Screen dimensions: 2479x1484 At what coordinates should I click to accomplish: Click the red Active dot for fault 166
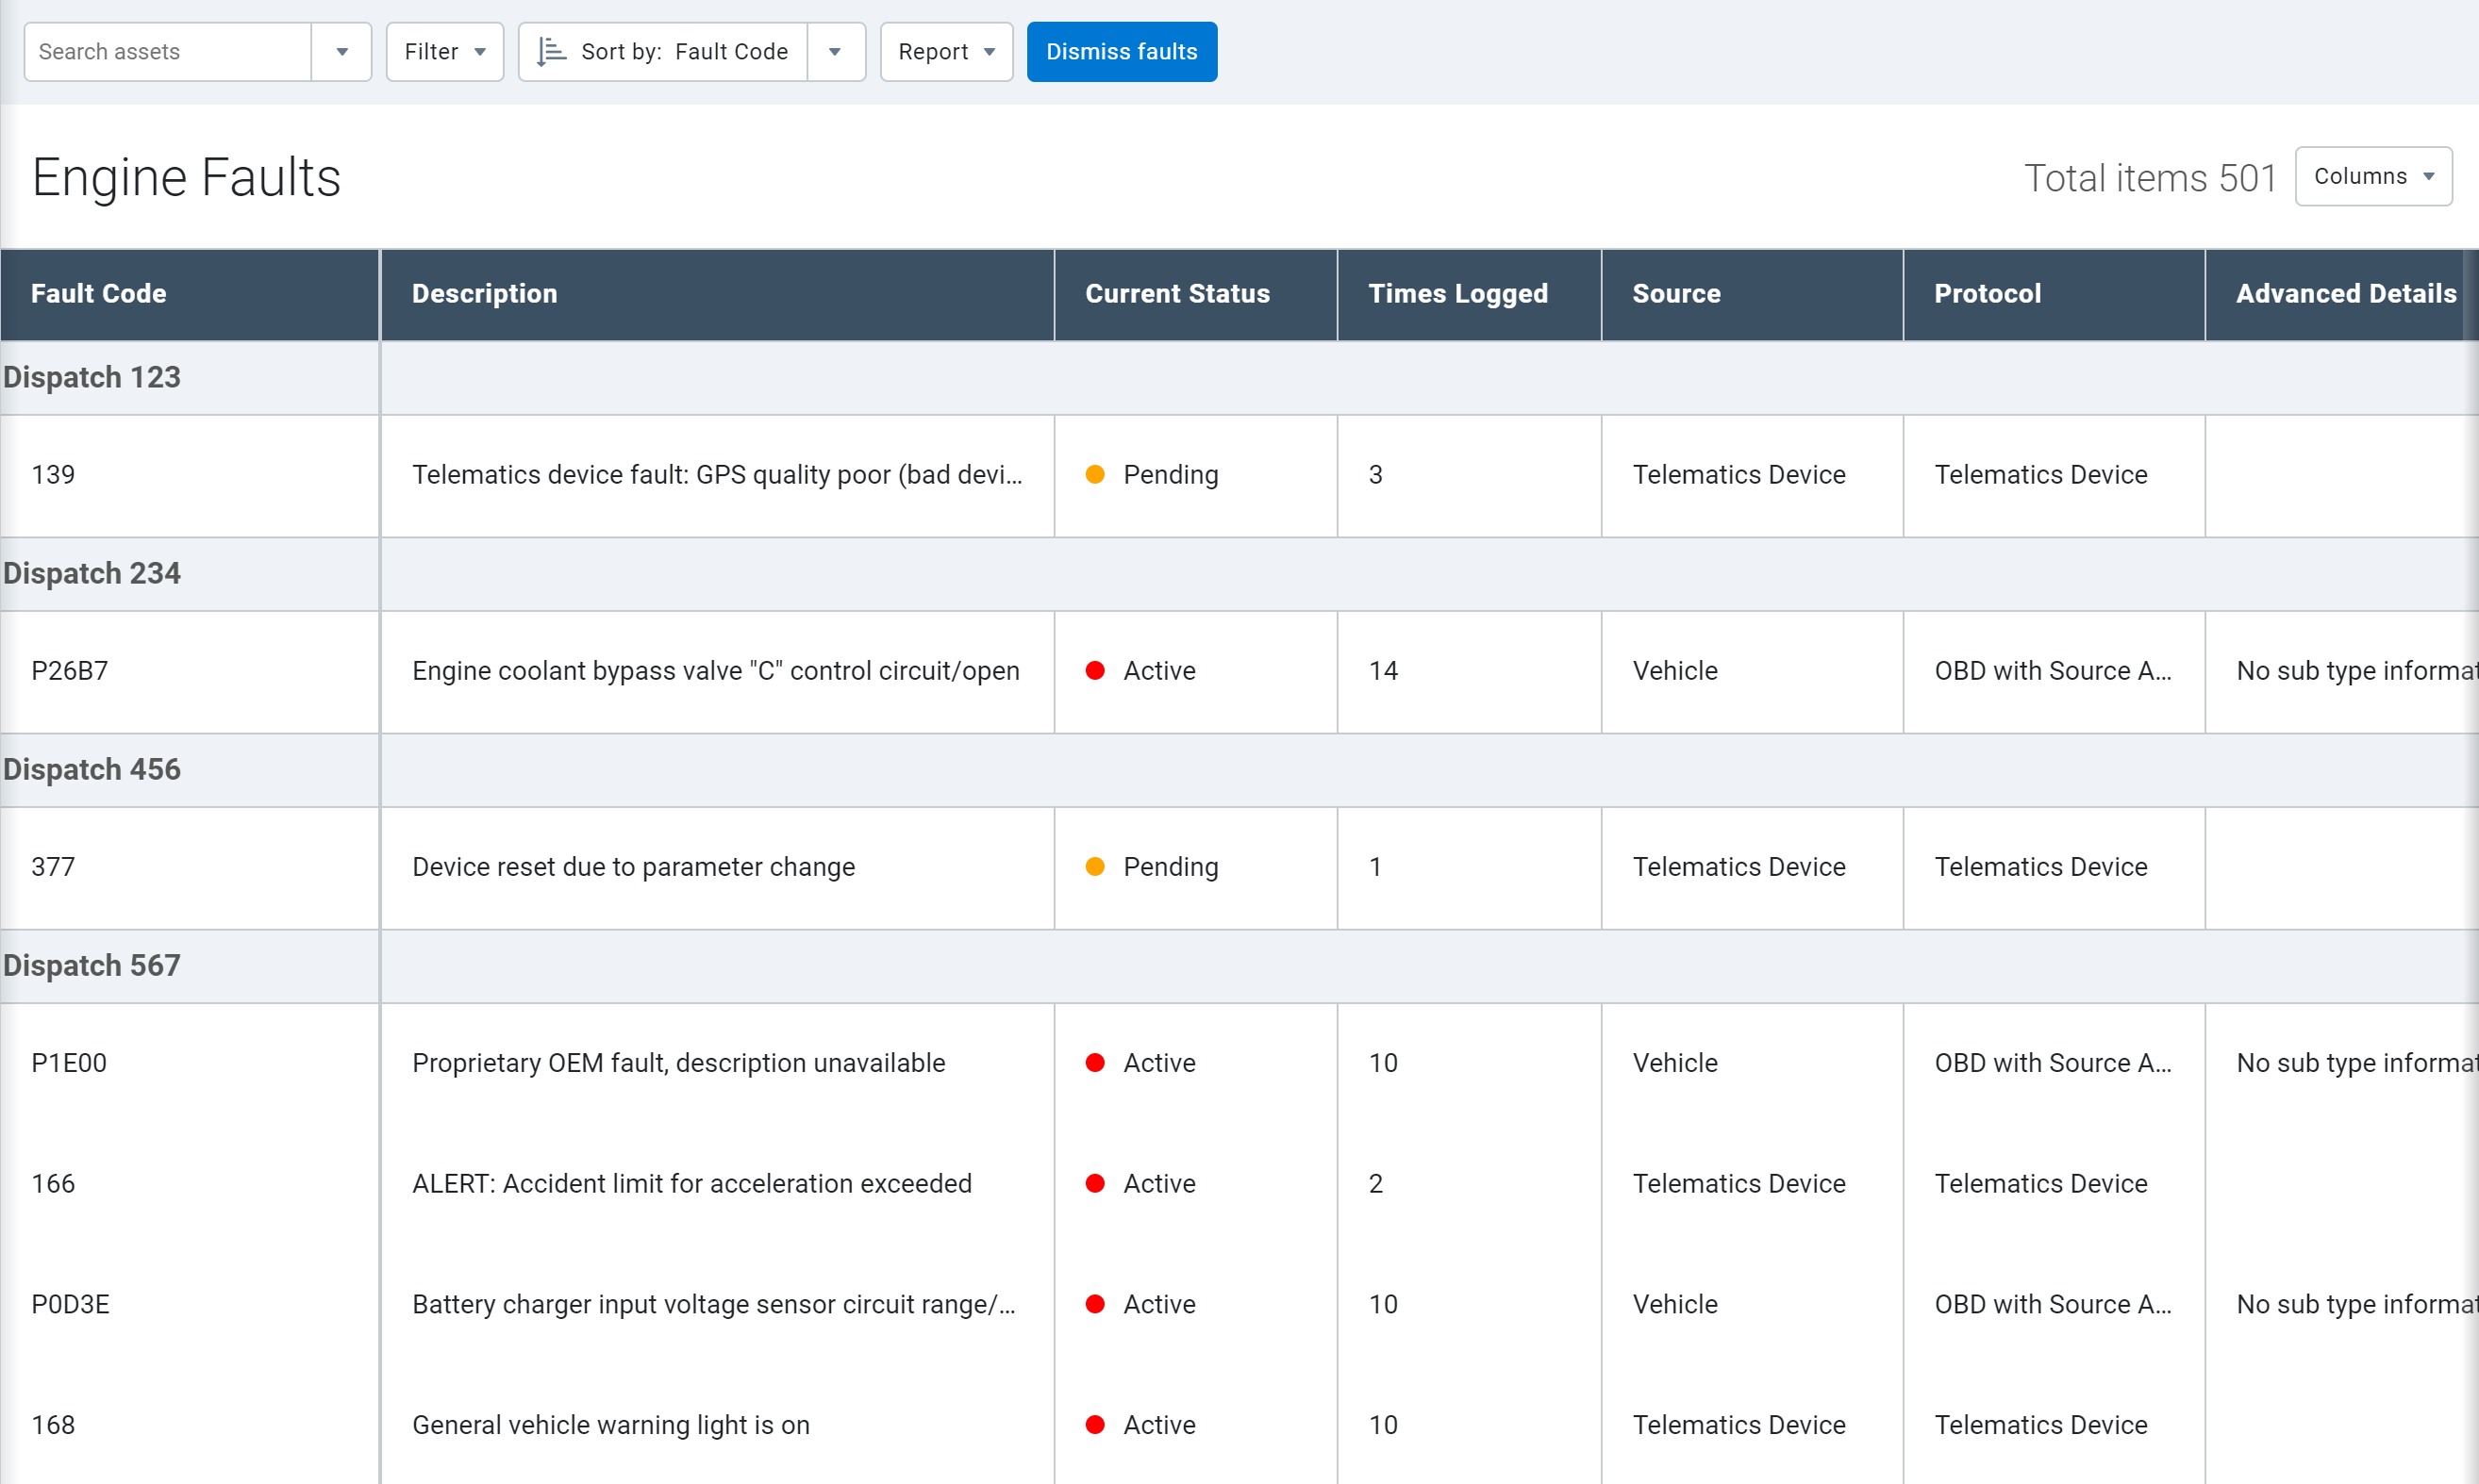tap(1094, 1183)
